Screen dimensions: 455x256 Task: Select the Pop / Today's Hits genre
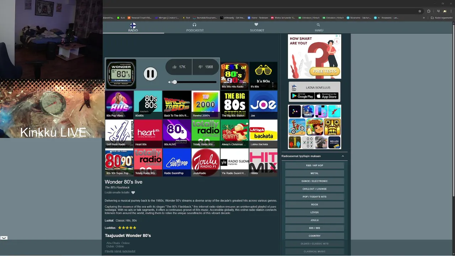coord(315,197)
